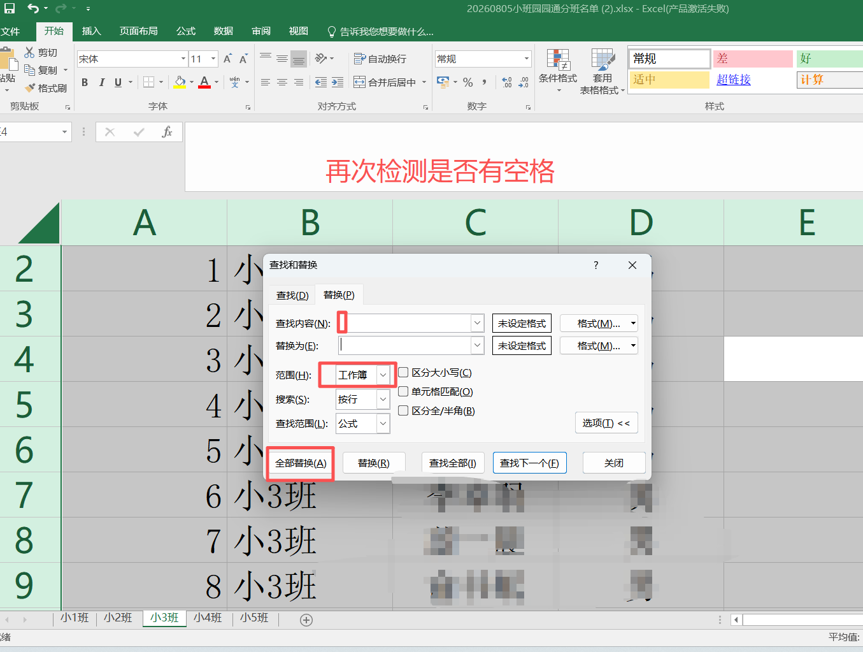
Task: Decrease decimal places
Action: (524, 82)
